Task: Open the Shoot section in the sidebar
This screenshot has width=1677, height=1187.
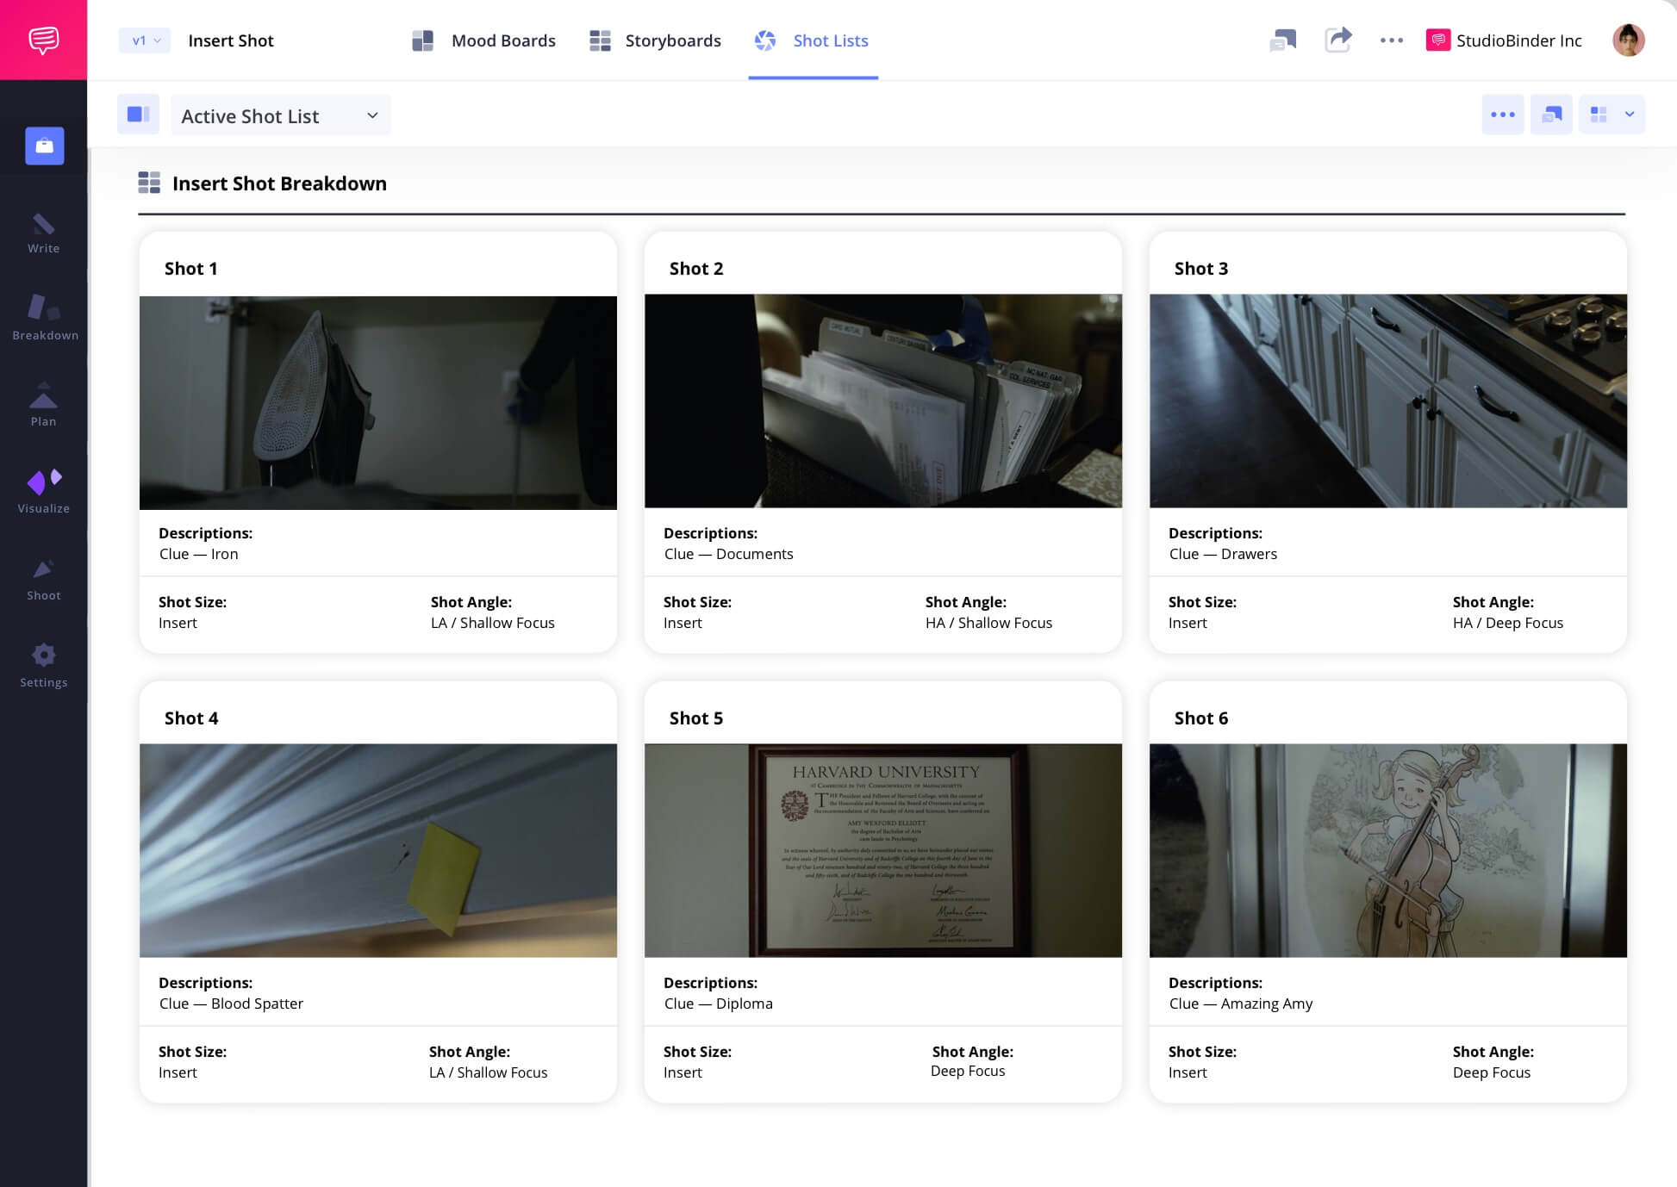Action: [x=43, y=573]
